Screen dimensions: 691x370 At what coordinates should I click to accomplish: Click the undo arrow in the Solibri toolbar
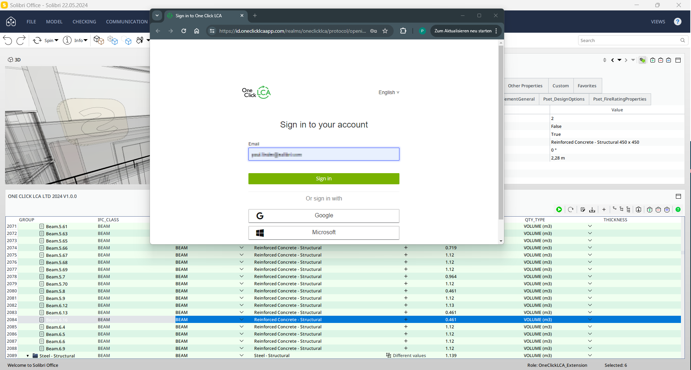(8, 40)
